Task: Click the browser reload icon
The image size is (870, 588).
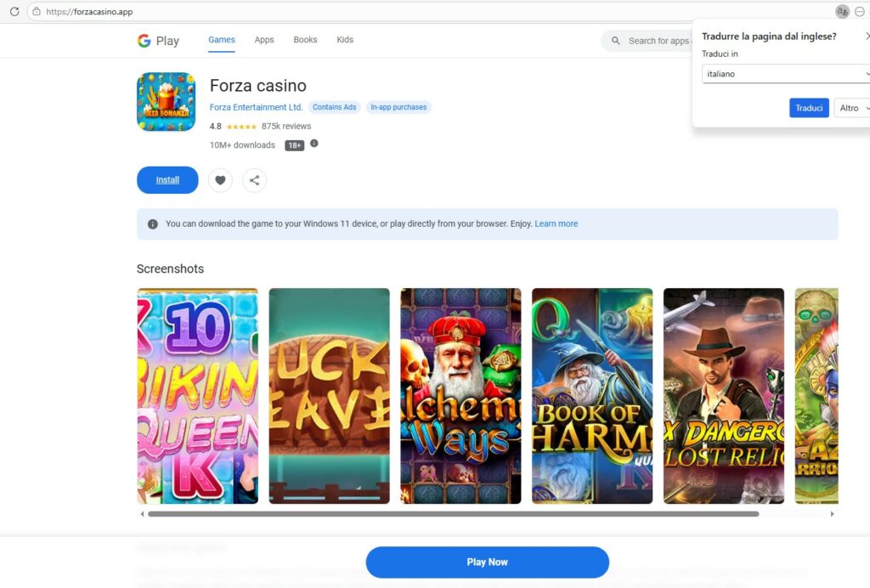Action: [14, 12]
